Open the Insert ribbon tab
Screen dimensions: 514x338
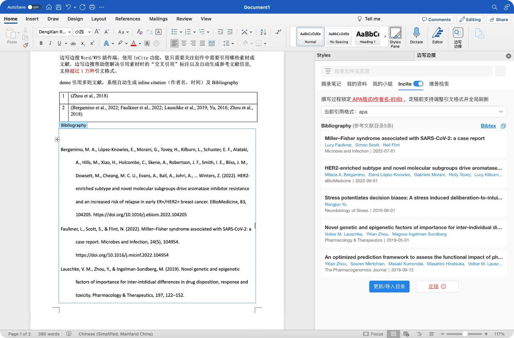pyautogui.click(x=32, y=19)
